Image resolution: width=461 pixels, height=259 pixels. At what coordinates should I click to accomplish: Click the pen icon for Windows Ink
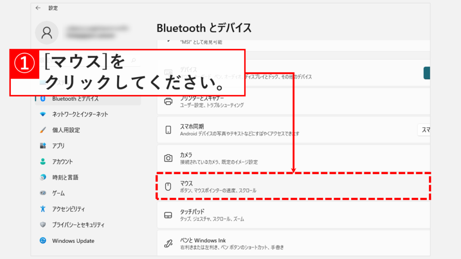pos(168,243)
